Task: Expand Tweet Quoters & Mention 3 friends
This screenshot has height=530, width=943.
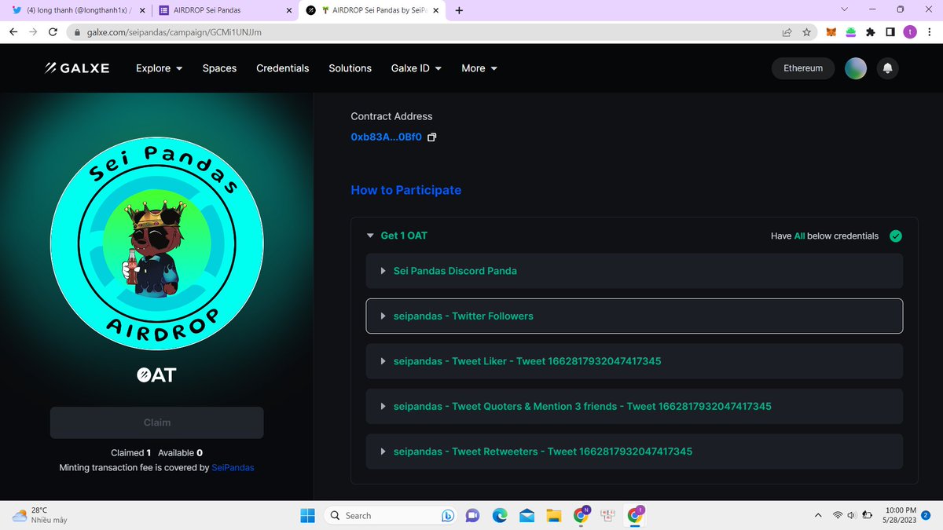Action: [x=634, y=407]
